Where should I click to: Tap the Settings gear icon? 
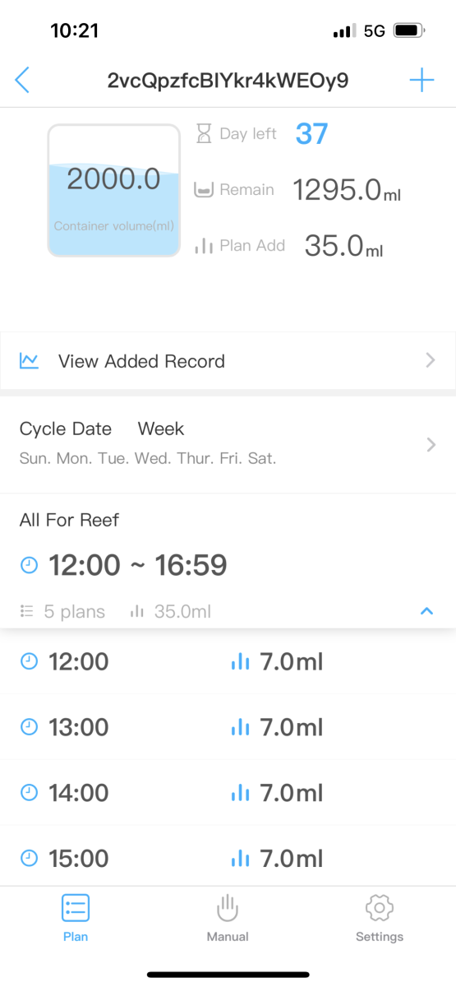pos(380,908)
